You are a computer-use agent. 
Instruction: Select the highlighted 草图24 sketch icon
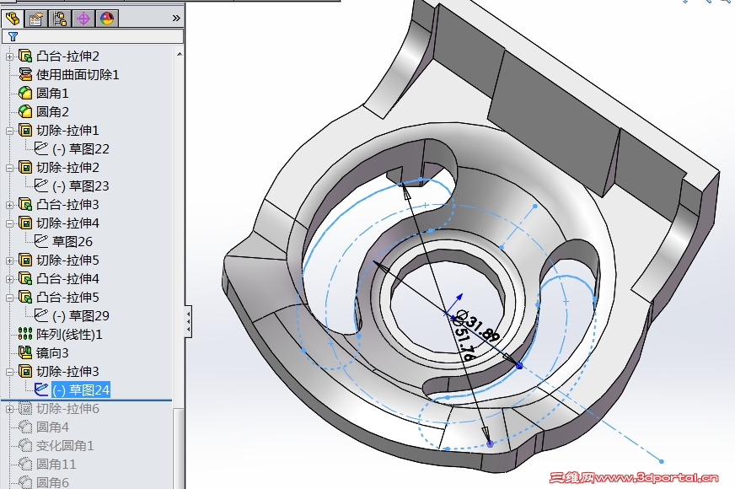(41, 390)
